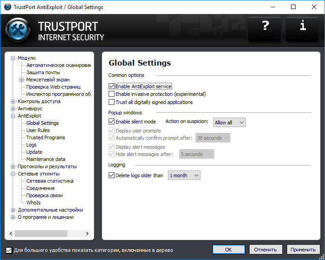This screenshot has width=325, height=260.
Task: Click the OK button
Action: (229, 250)
